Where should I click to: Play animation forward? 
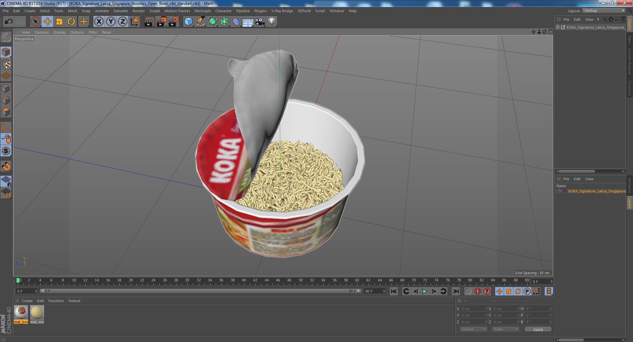coord(425,291)
